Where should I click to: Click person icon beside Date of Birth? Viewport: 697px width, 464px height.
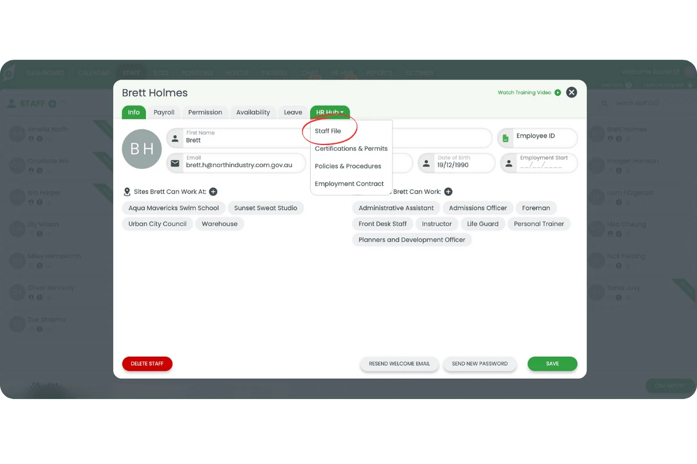point(426,164)
